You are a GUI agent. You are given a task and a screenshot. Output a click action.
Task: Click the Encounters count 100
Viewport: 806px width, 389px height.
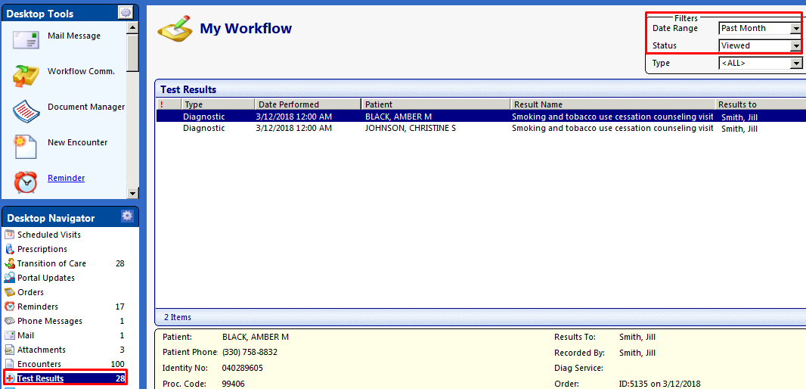[x=118, y=364]
